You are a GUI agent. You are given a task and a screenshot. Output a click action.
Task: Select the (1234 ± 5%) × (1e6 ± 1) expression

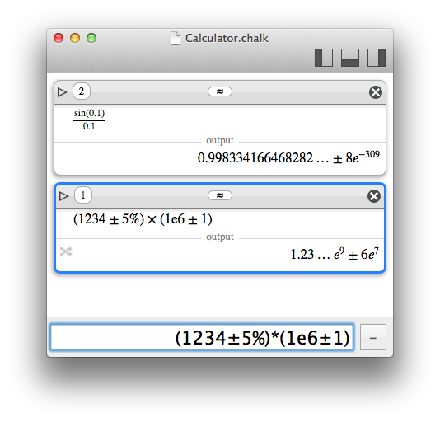coord(143,219)
